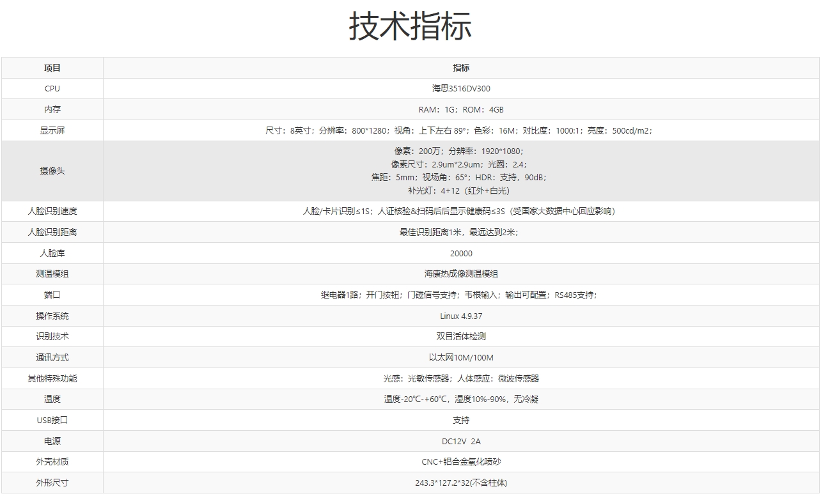Click the 内存 row label
The width and height of the screenshot is (821, 496).
(x=52, y=109)
